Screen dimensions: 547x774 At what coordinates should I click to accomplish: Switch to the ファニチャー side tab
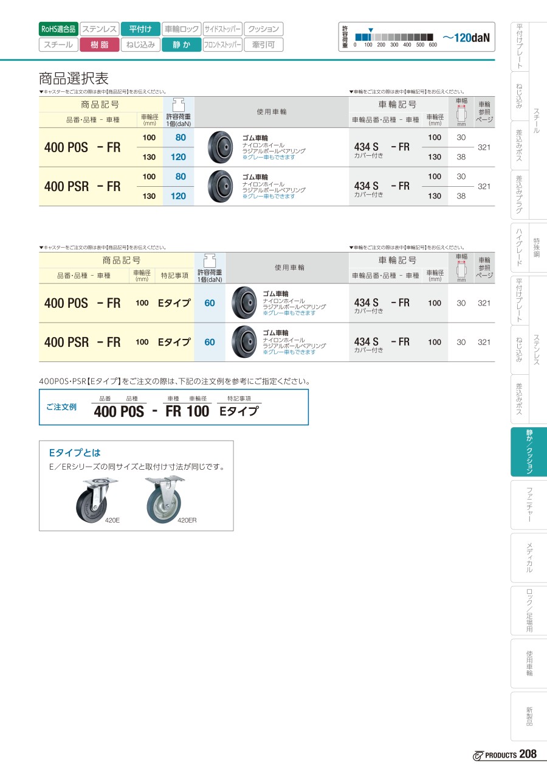[529, 504]
